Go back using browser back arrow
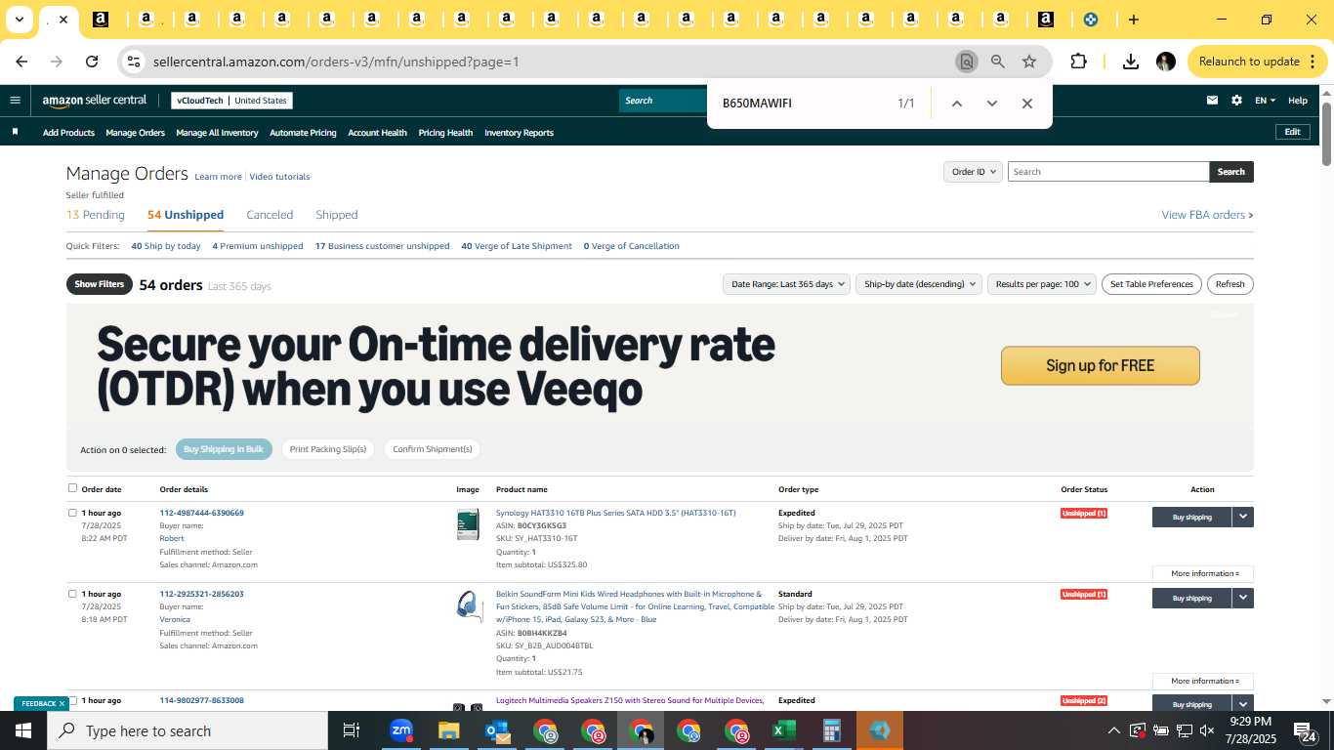This screenshot has width=1334, height=750. tap(21, 62)
